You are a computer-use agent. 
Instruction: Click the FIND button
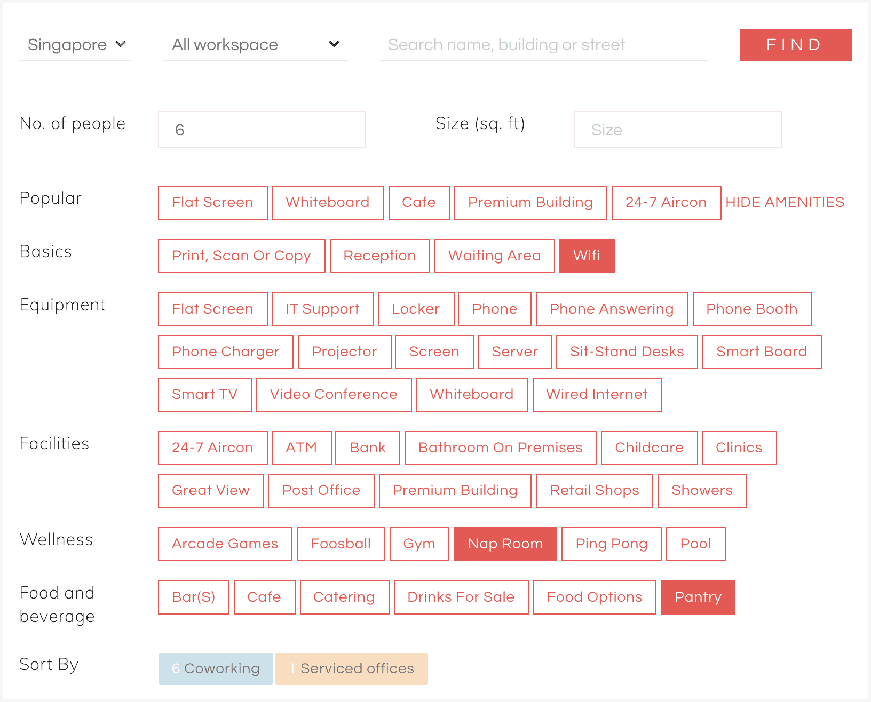(795, 45)
